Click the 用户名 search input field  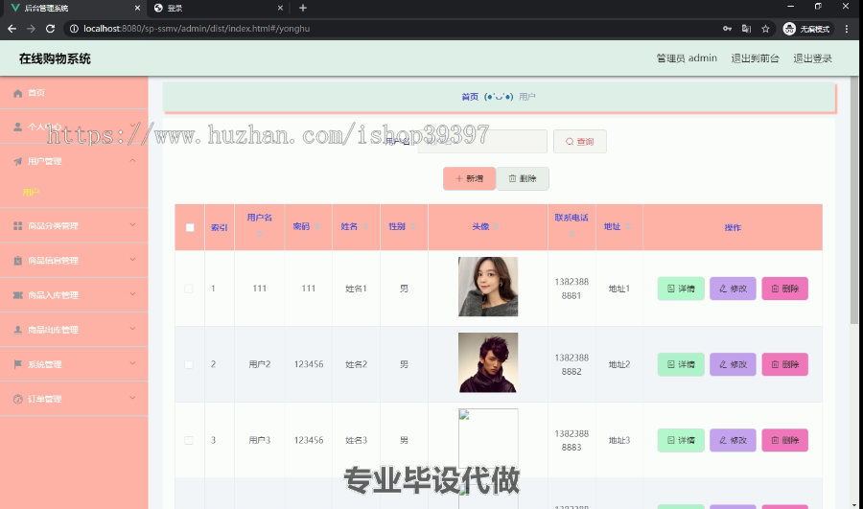tap(482, 142)
